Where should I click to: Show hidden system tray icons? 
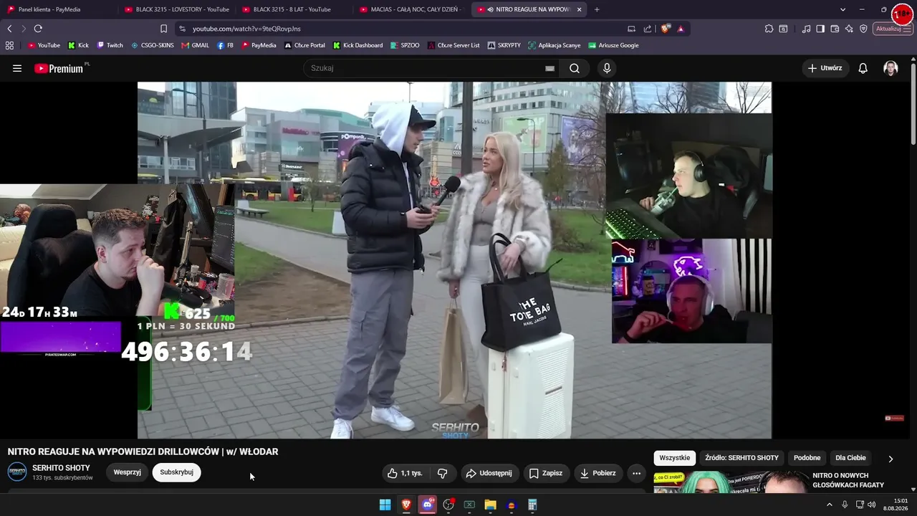pyautogui.click(x=830, y=505)
